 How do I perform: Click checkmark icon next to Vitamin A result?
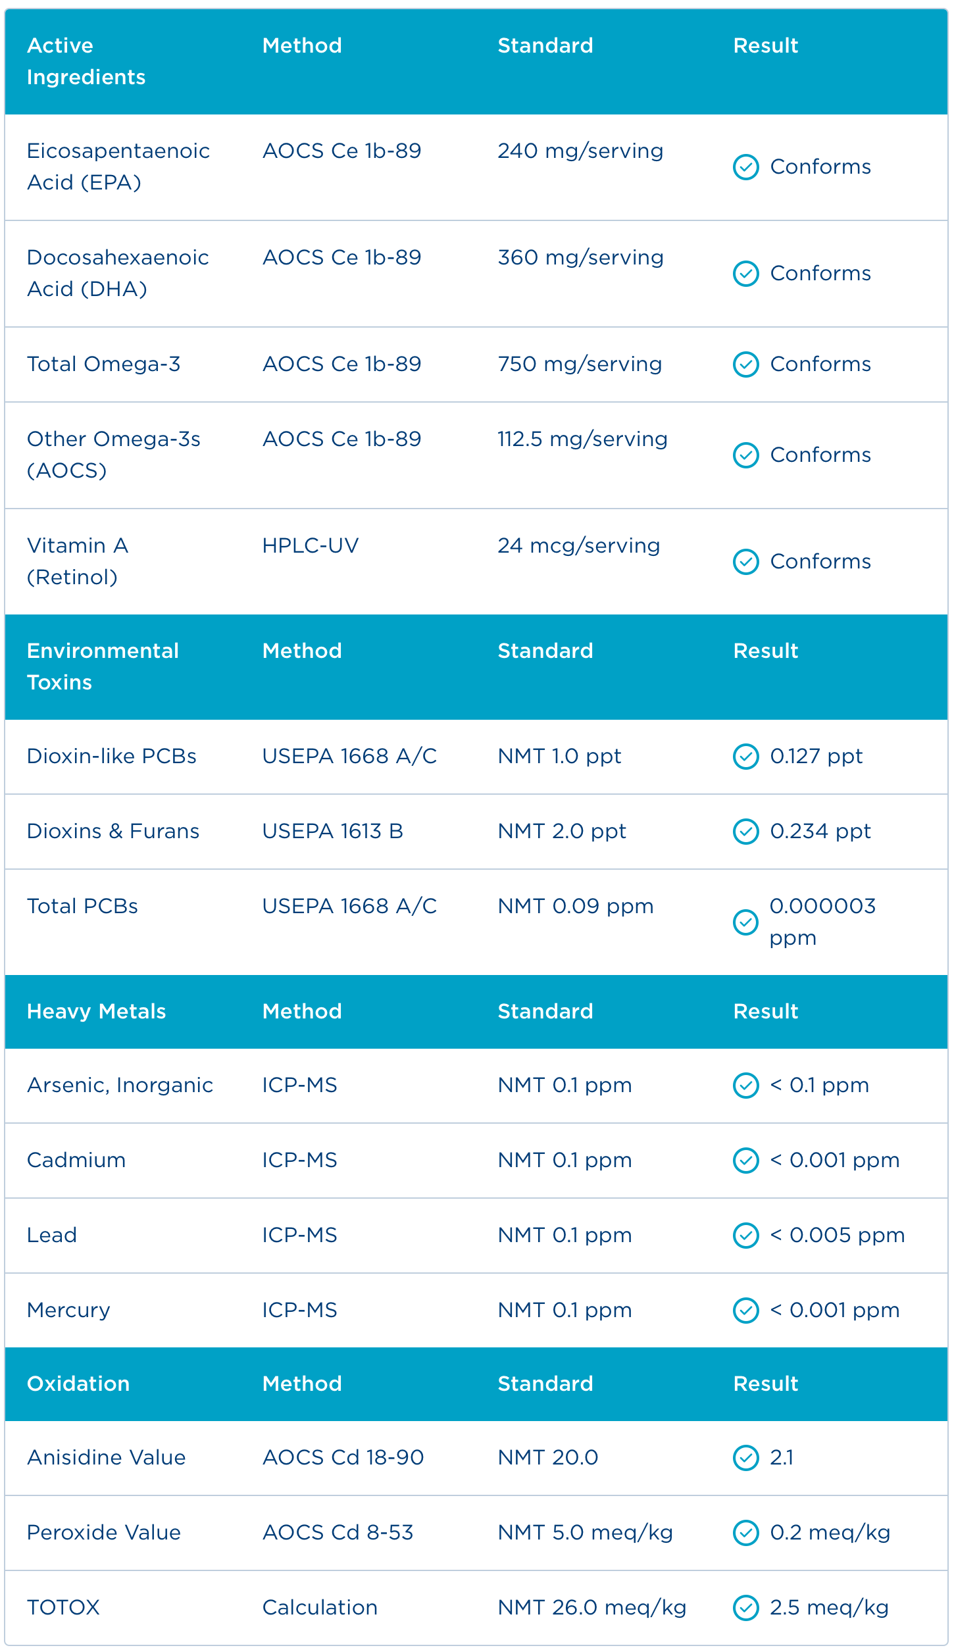745,562
